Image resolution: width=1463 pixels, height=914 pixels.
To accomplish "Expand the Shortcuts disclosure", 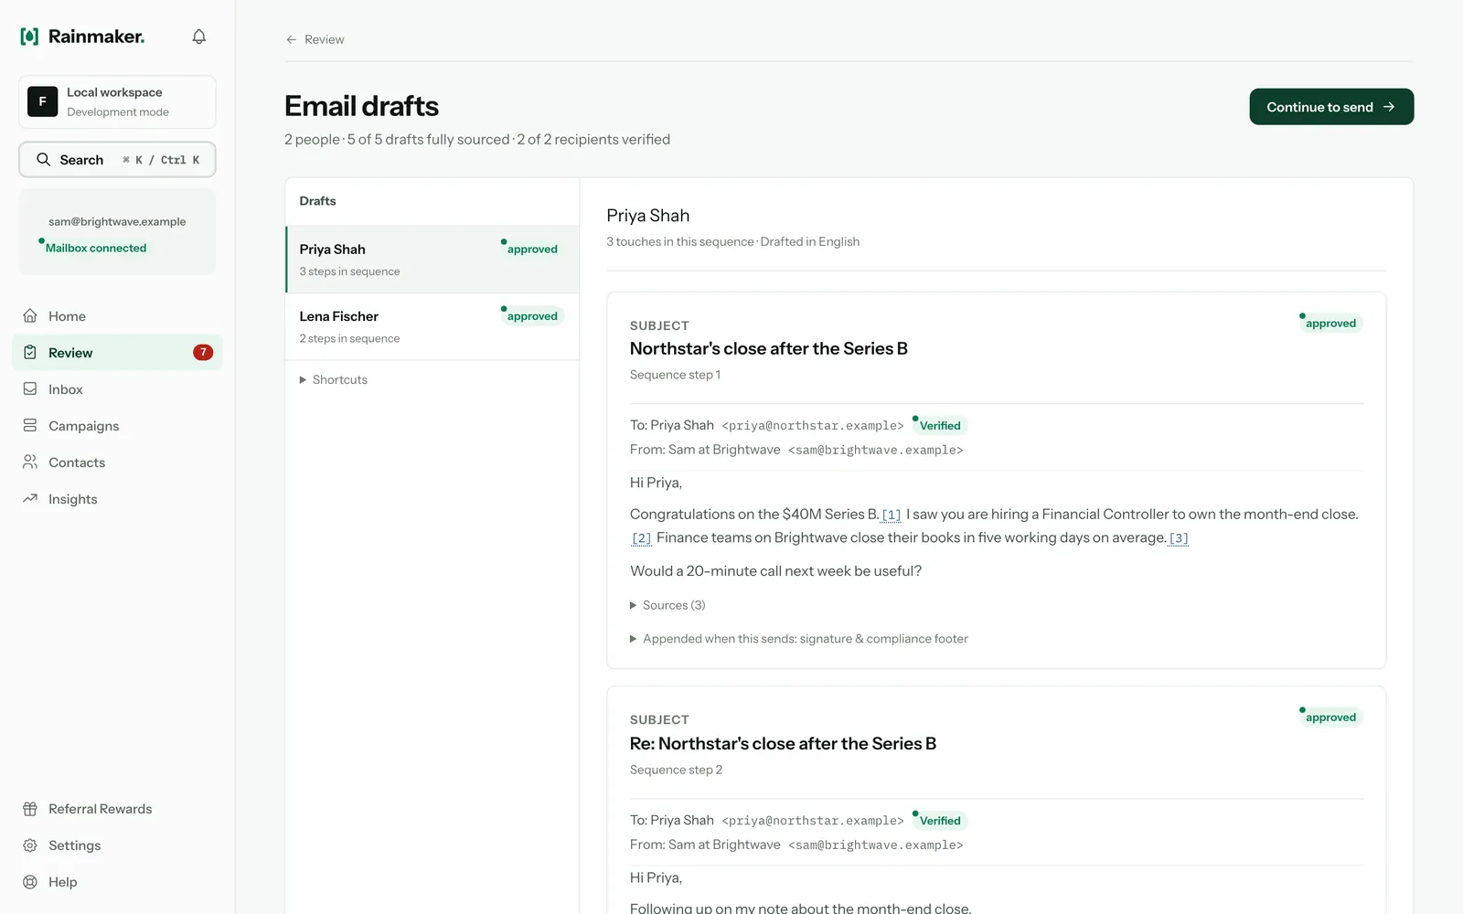I will tap(334, 379).
